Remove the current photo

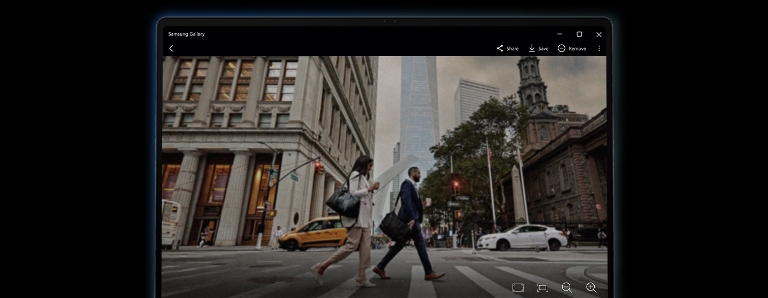click(x=572, y=48)
